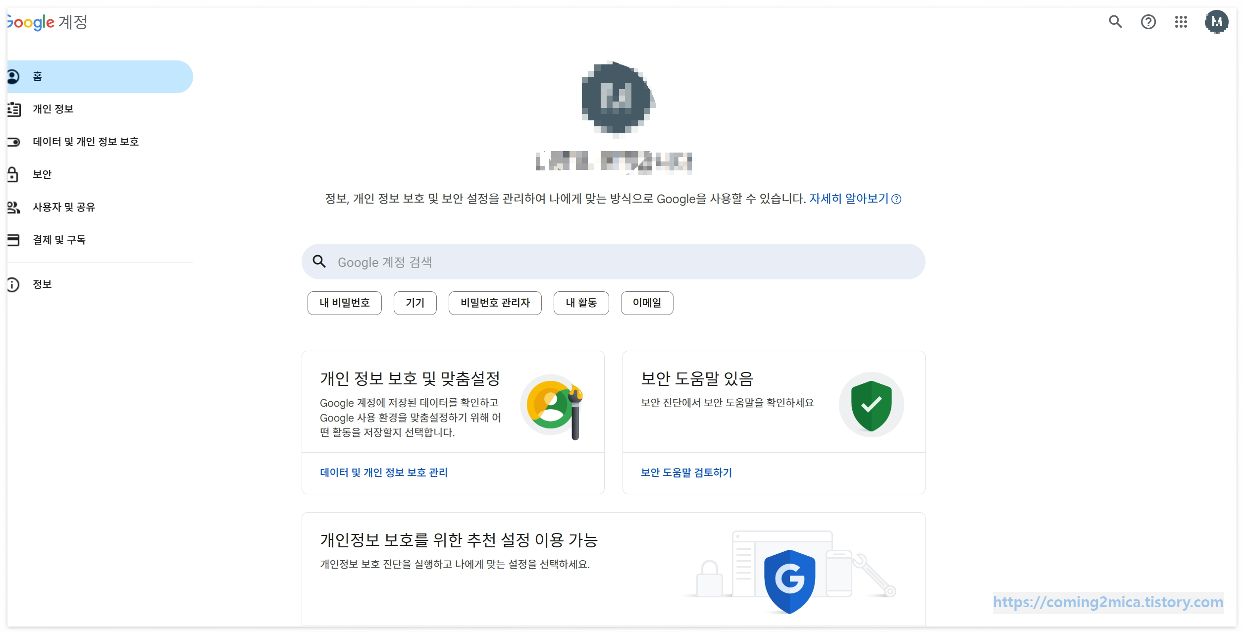Viewport: 1244px width, 634px height.
Task: Click the 보안 lock icon in sidebar
Action: pyautogui.click(x=13, y=174)
